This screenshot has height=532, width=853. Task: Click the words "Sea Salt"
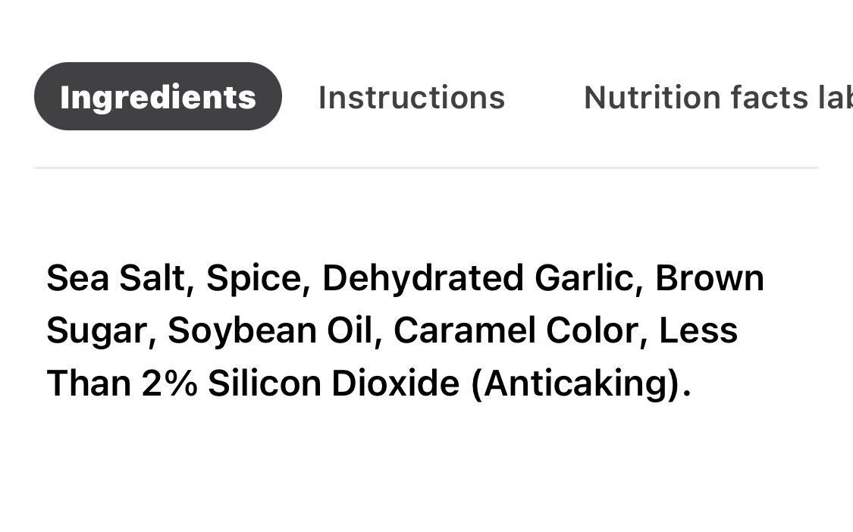pyautogui.click(x=115, y=279)
